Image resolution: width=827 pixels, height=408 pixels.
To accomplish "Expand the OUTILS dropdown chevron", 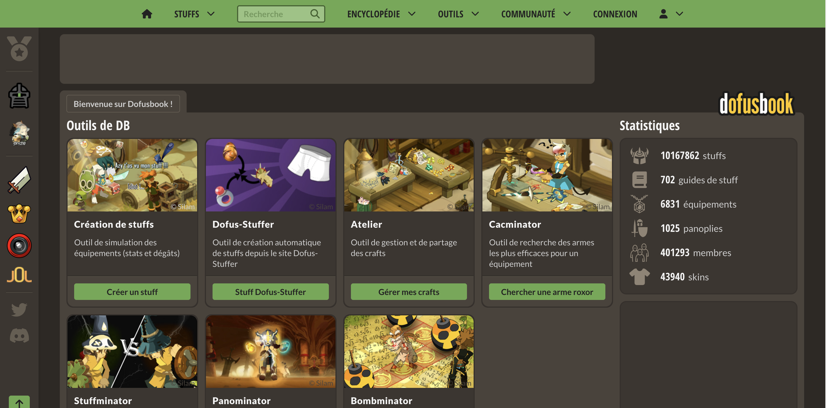I will 475,14.
